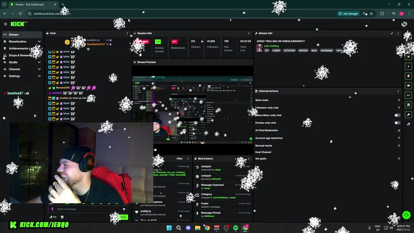Switch to Stream - Kick Dashboard browser tab

click(33, 5)
